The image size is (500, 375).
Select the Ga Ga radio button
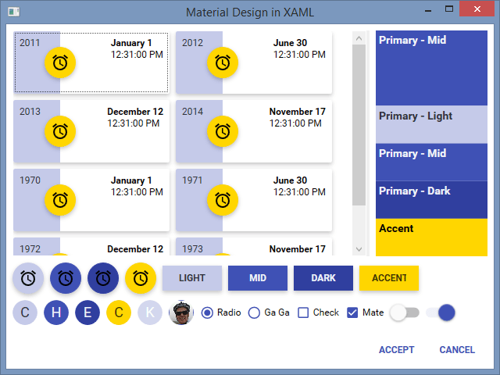(254, 312)
